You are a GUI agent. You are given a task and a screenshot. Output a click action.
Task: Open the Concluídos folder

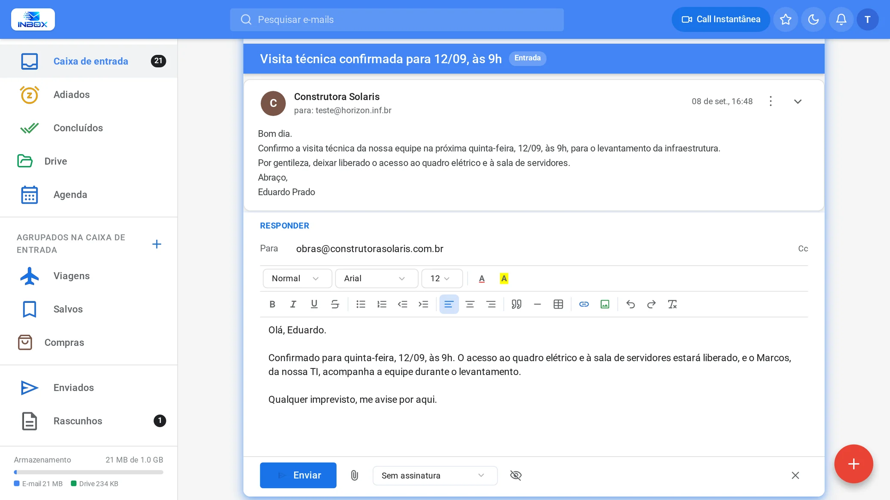coord(89,128)
